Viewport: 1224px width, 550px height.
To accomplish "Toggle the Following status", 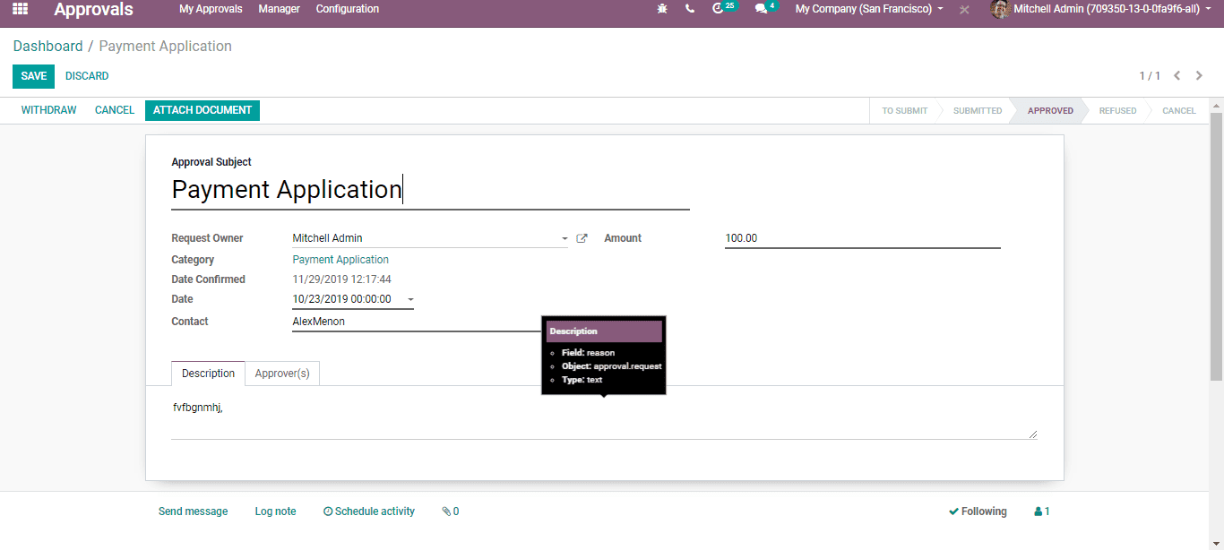I will pos(978,511).
